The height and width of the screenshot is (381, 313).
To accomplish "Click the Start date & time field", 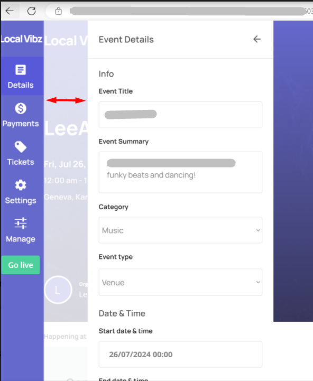I will click(x=180, y=354).
